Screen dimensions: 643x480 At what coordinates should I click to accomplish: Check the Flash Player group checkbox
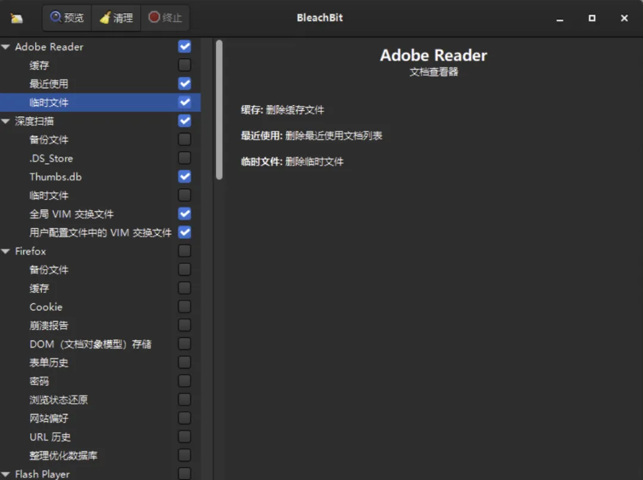click(185, 474)
